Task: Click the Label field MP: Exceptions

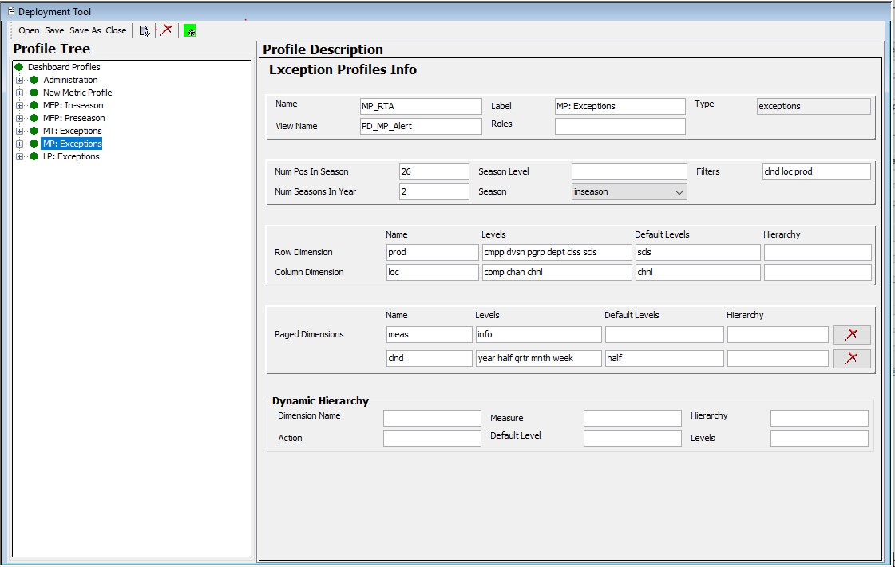Action: [x=620, y=107]
